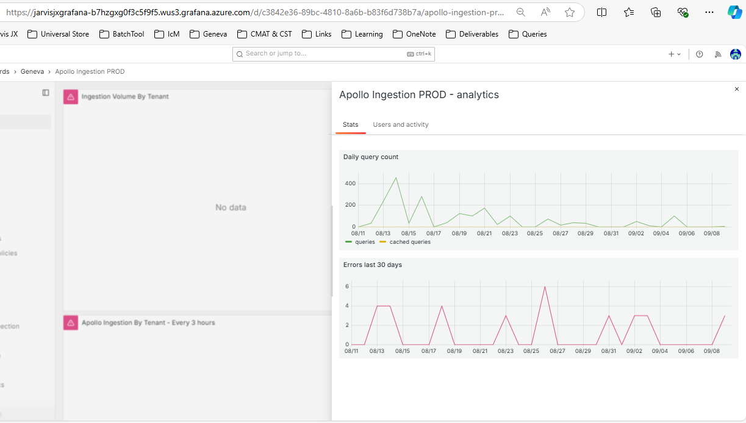Open Browser essentials heart icon
The width and height of the screenshot is (746, 423).
[x=683, y=12]
